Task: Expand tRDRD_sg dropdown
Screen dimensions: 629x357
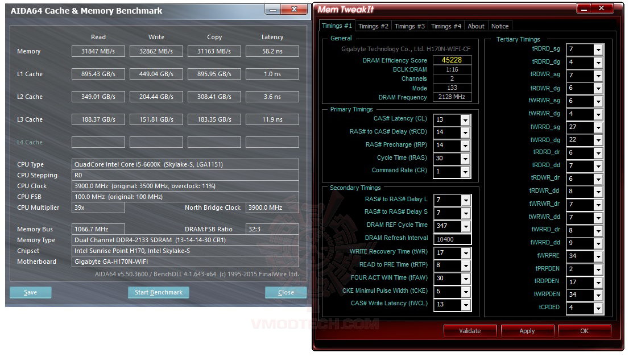Action: (598, 49)
